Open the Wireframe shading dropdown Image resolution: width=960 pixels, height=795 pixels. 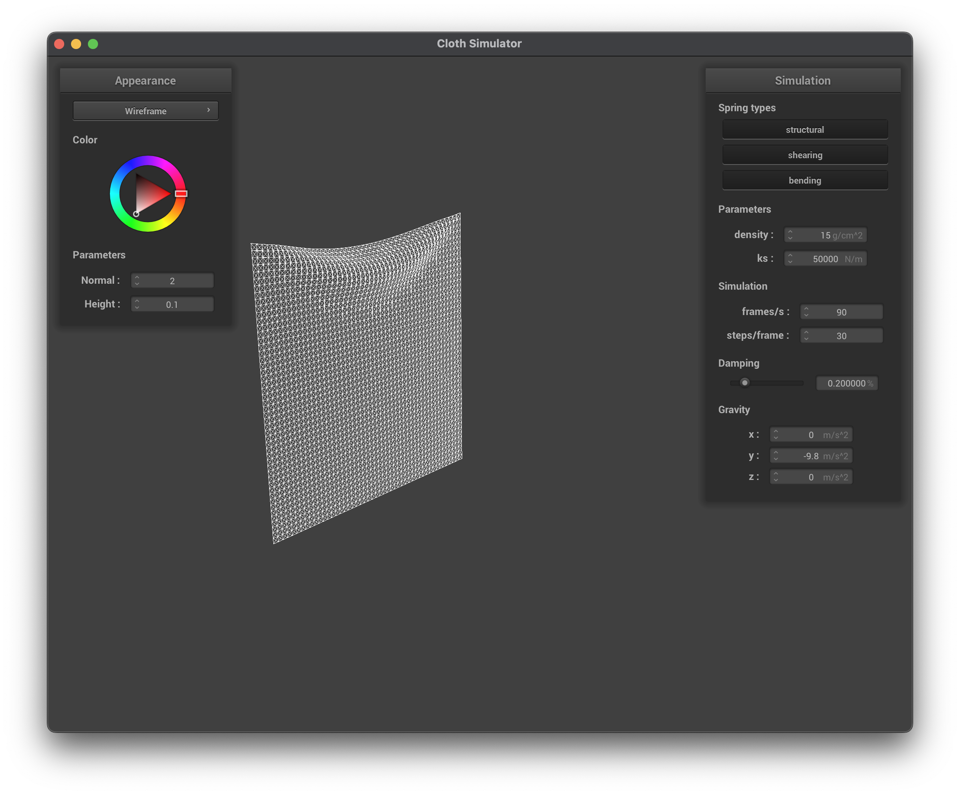(145, 111)
